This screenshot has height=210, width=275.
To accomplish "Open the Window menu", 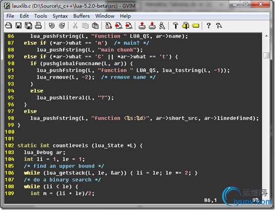I will pos(105,16).
